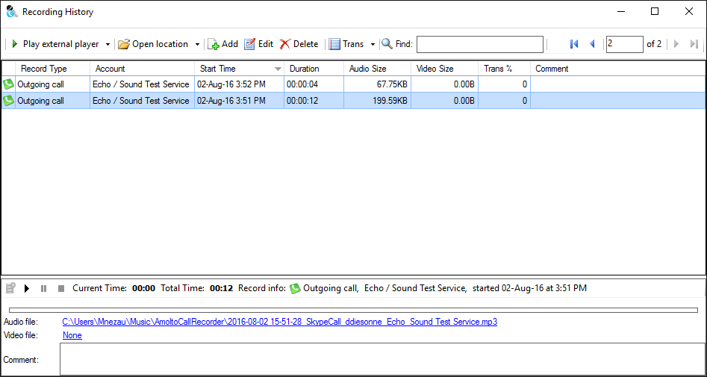Maximize the Recording History window

coord(655,12)
